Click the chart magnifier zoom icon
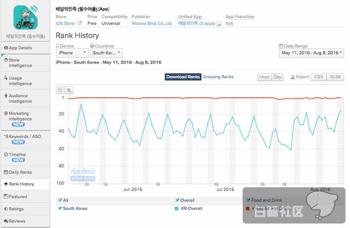 tap(69, 90)
